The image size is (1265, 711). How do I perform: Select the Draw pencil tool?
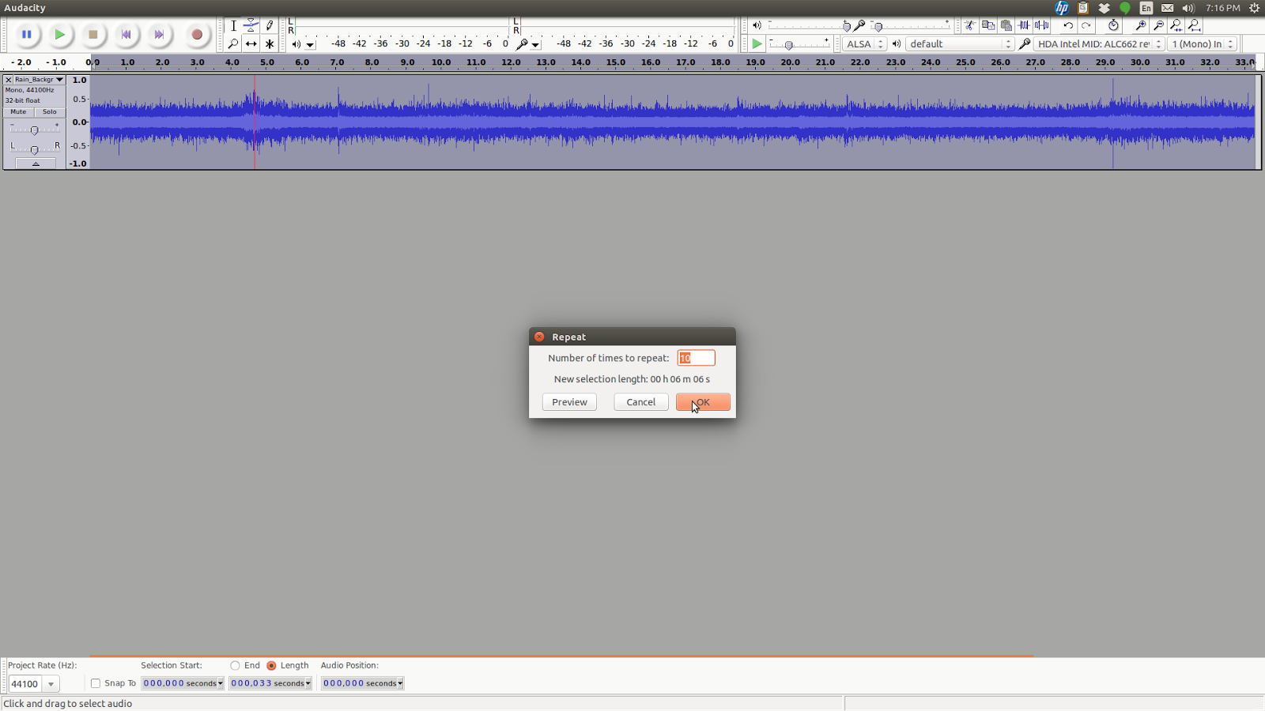click(x=270, y=25)
